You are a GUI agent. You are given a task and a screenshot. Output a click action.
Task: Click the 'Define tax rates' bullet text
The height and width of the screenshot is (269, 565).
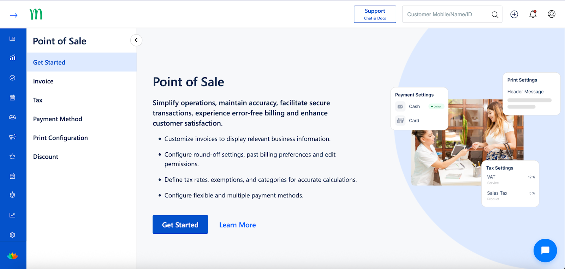pyautogui.click(x=261, y=180)
